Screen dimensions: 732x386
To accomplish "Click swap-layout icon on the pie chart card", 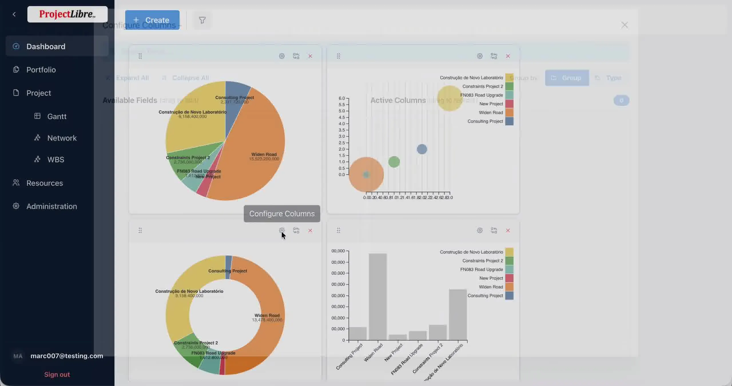I will 296,56.
